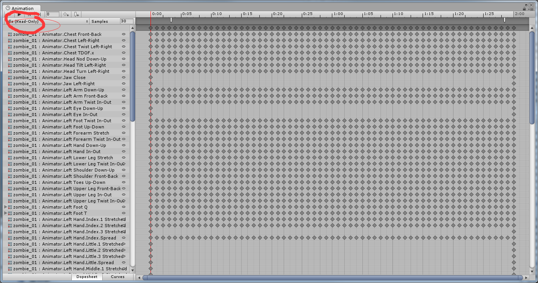Image resolution: width=538 pixels, height=283 pixels.
Task: Select the Animator.Head Turn Left-Right property
Action: 61,71
